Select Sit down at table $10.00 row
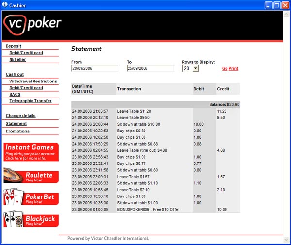 (155, 124)
